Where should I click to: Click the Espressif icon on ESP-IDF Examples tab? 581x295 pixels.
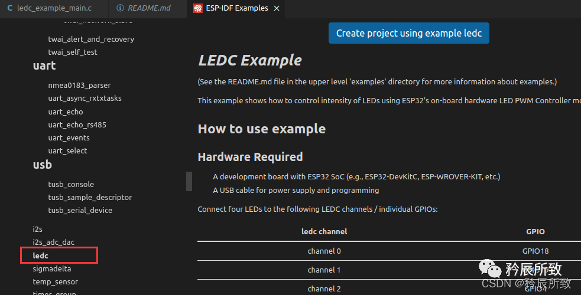[x=197, y=8]
